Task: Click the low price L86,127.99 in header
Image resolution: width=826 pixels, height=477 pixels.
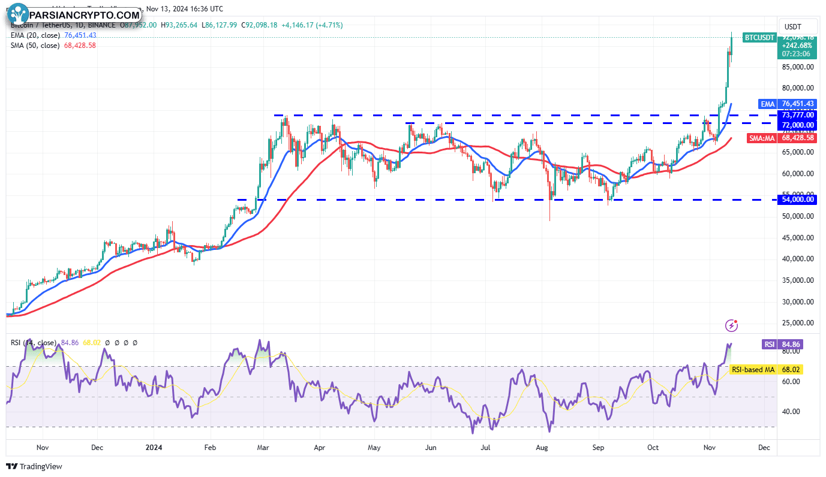Action: coord(220,25)
